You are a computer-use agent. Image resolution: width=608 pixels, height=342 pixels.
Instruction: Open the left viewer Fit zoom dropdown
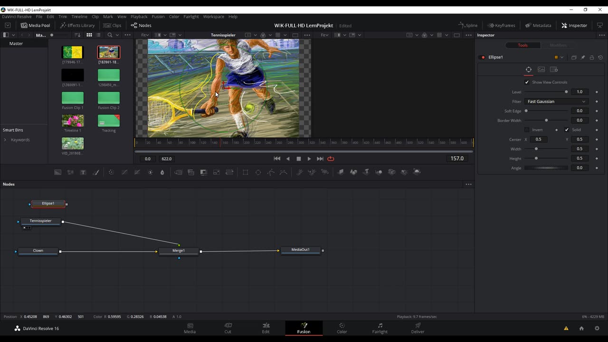click(145, 35)
